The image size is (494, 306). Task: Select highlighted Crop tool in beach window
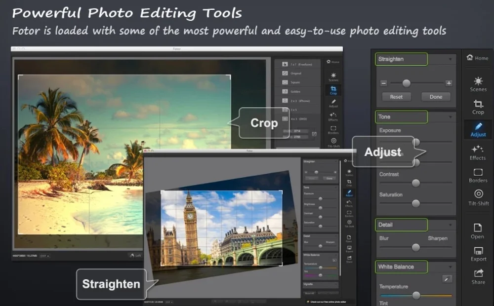click(x=333, y=90)
